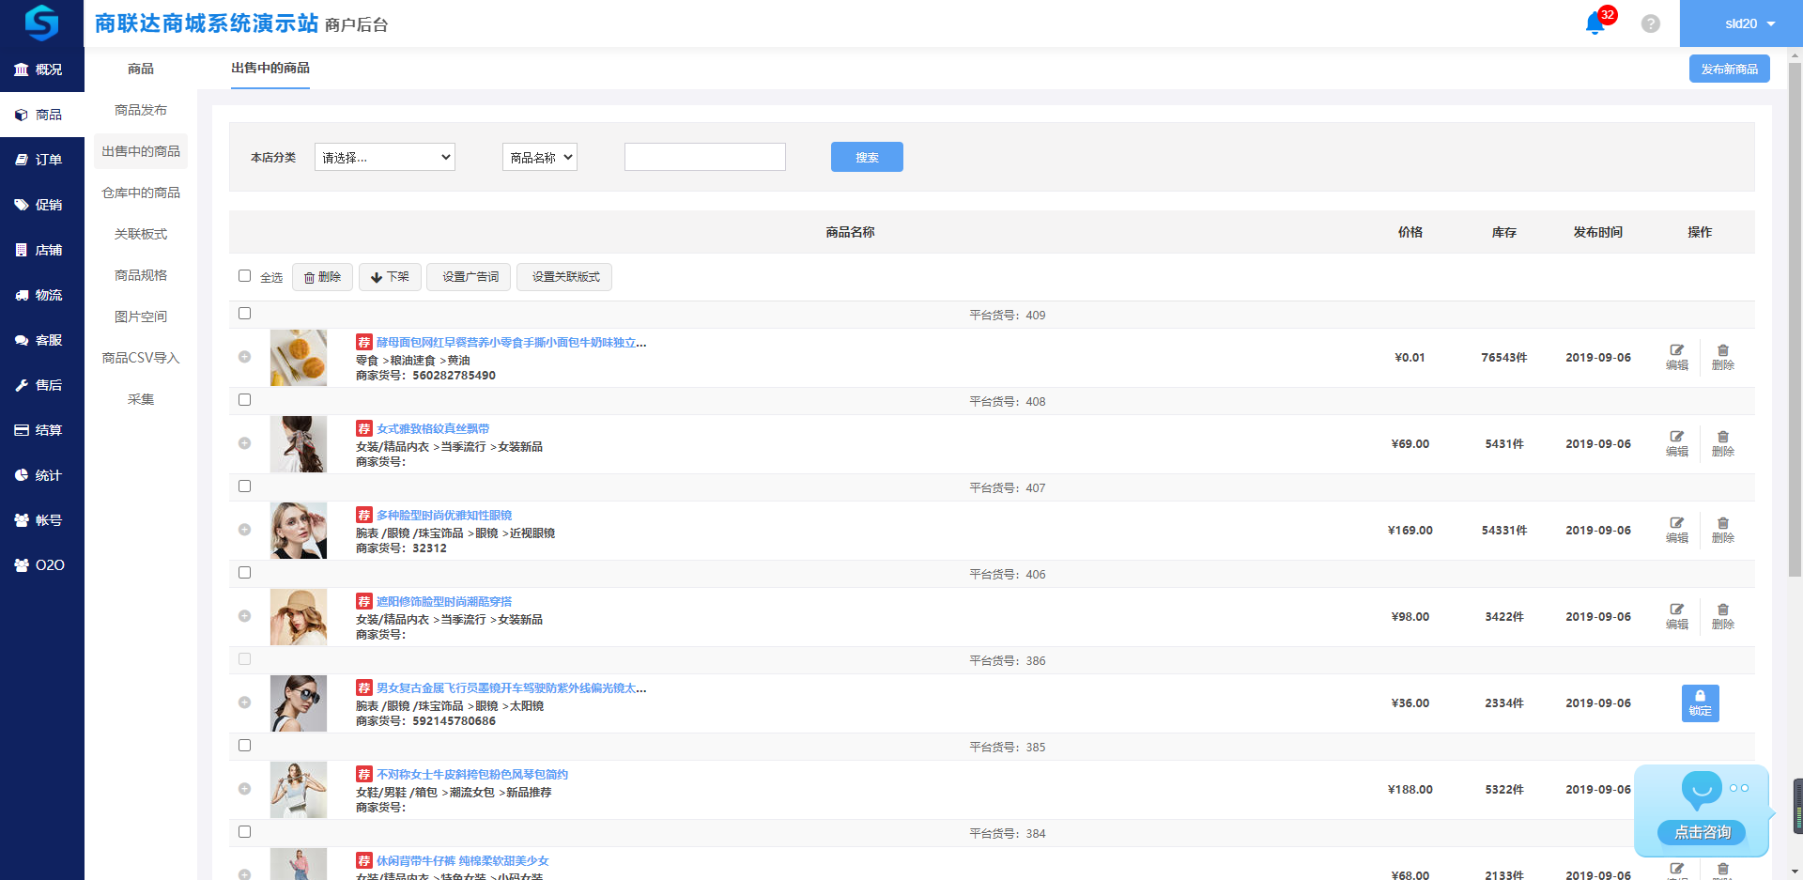1803x880 pixels.
Task: Expand details with plus icon for product 407
Action: 244,530
